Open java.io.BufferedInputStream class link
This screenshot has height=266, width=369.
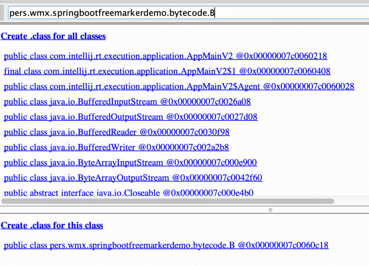point(127,102)
